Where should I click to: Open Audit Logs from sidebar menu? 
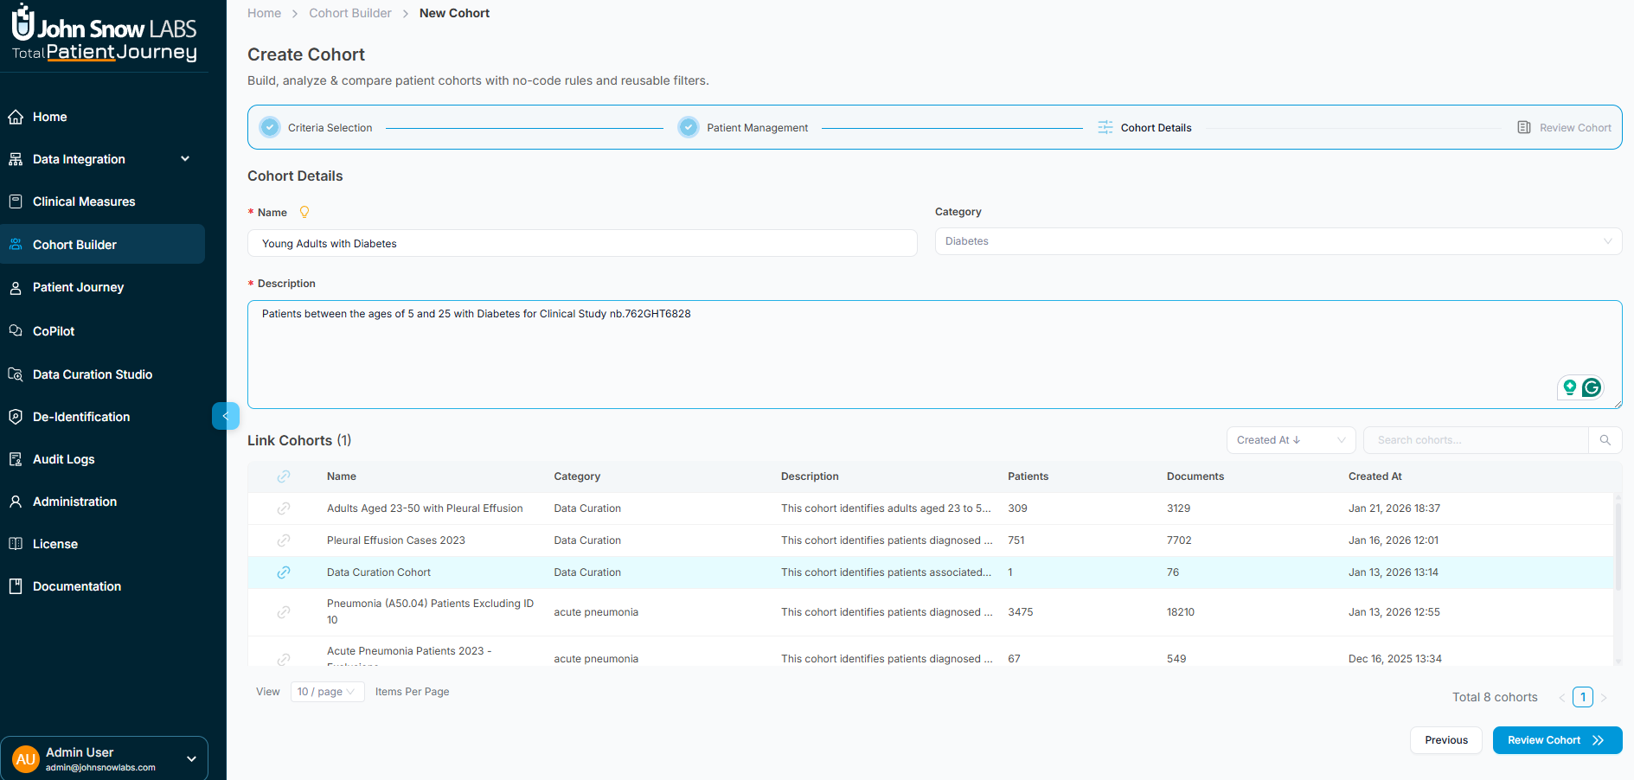[63, 459]
